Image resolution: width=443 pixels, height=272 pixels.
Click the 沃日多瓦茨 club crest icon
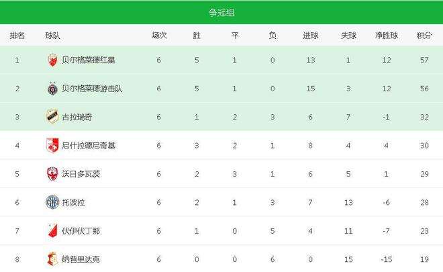pyautogui.click(x=52, y=174)
